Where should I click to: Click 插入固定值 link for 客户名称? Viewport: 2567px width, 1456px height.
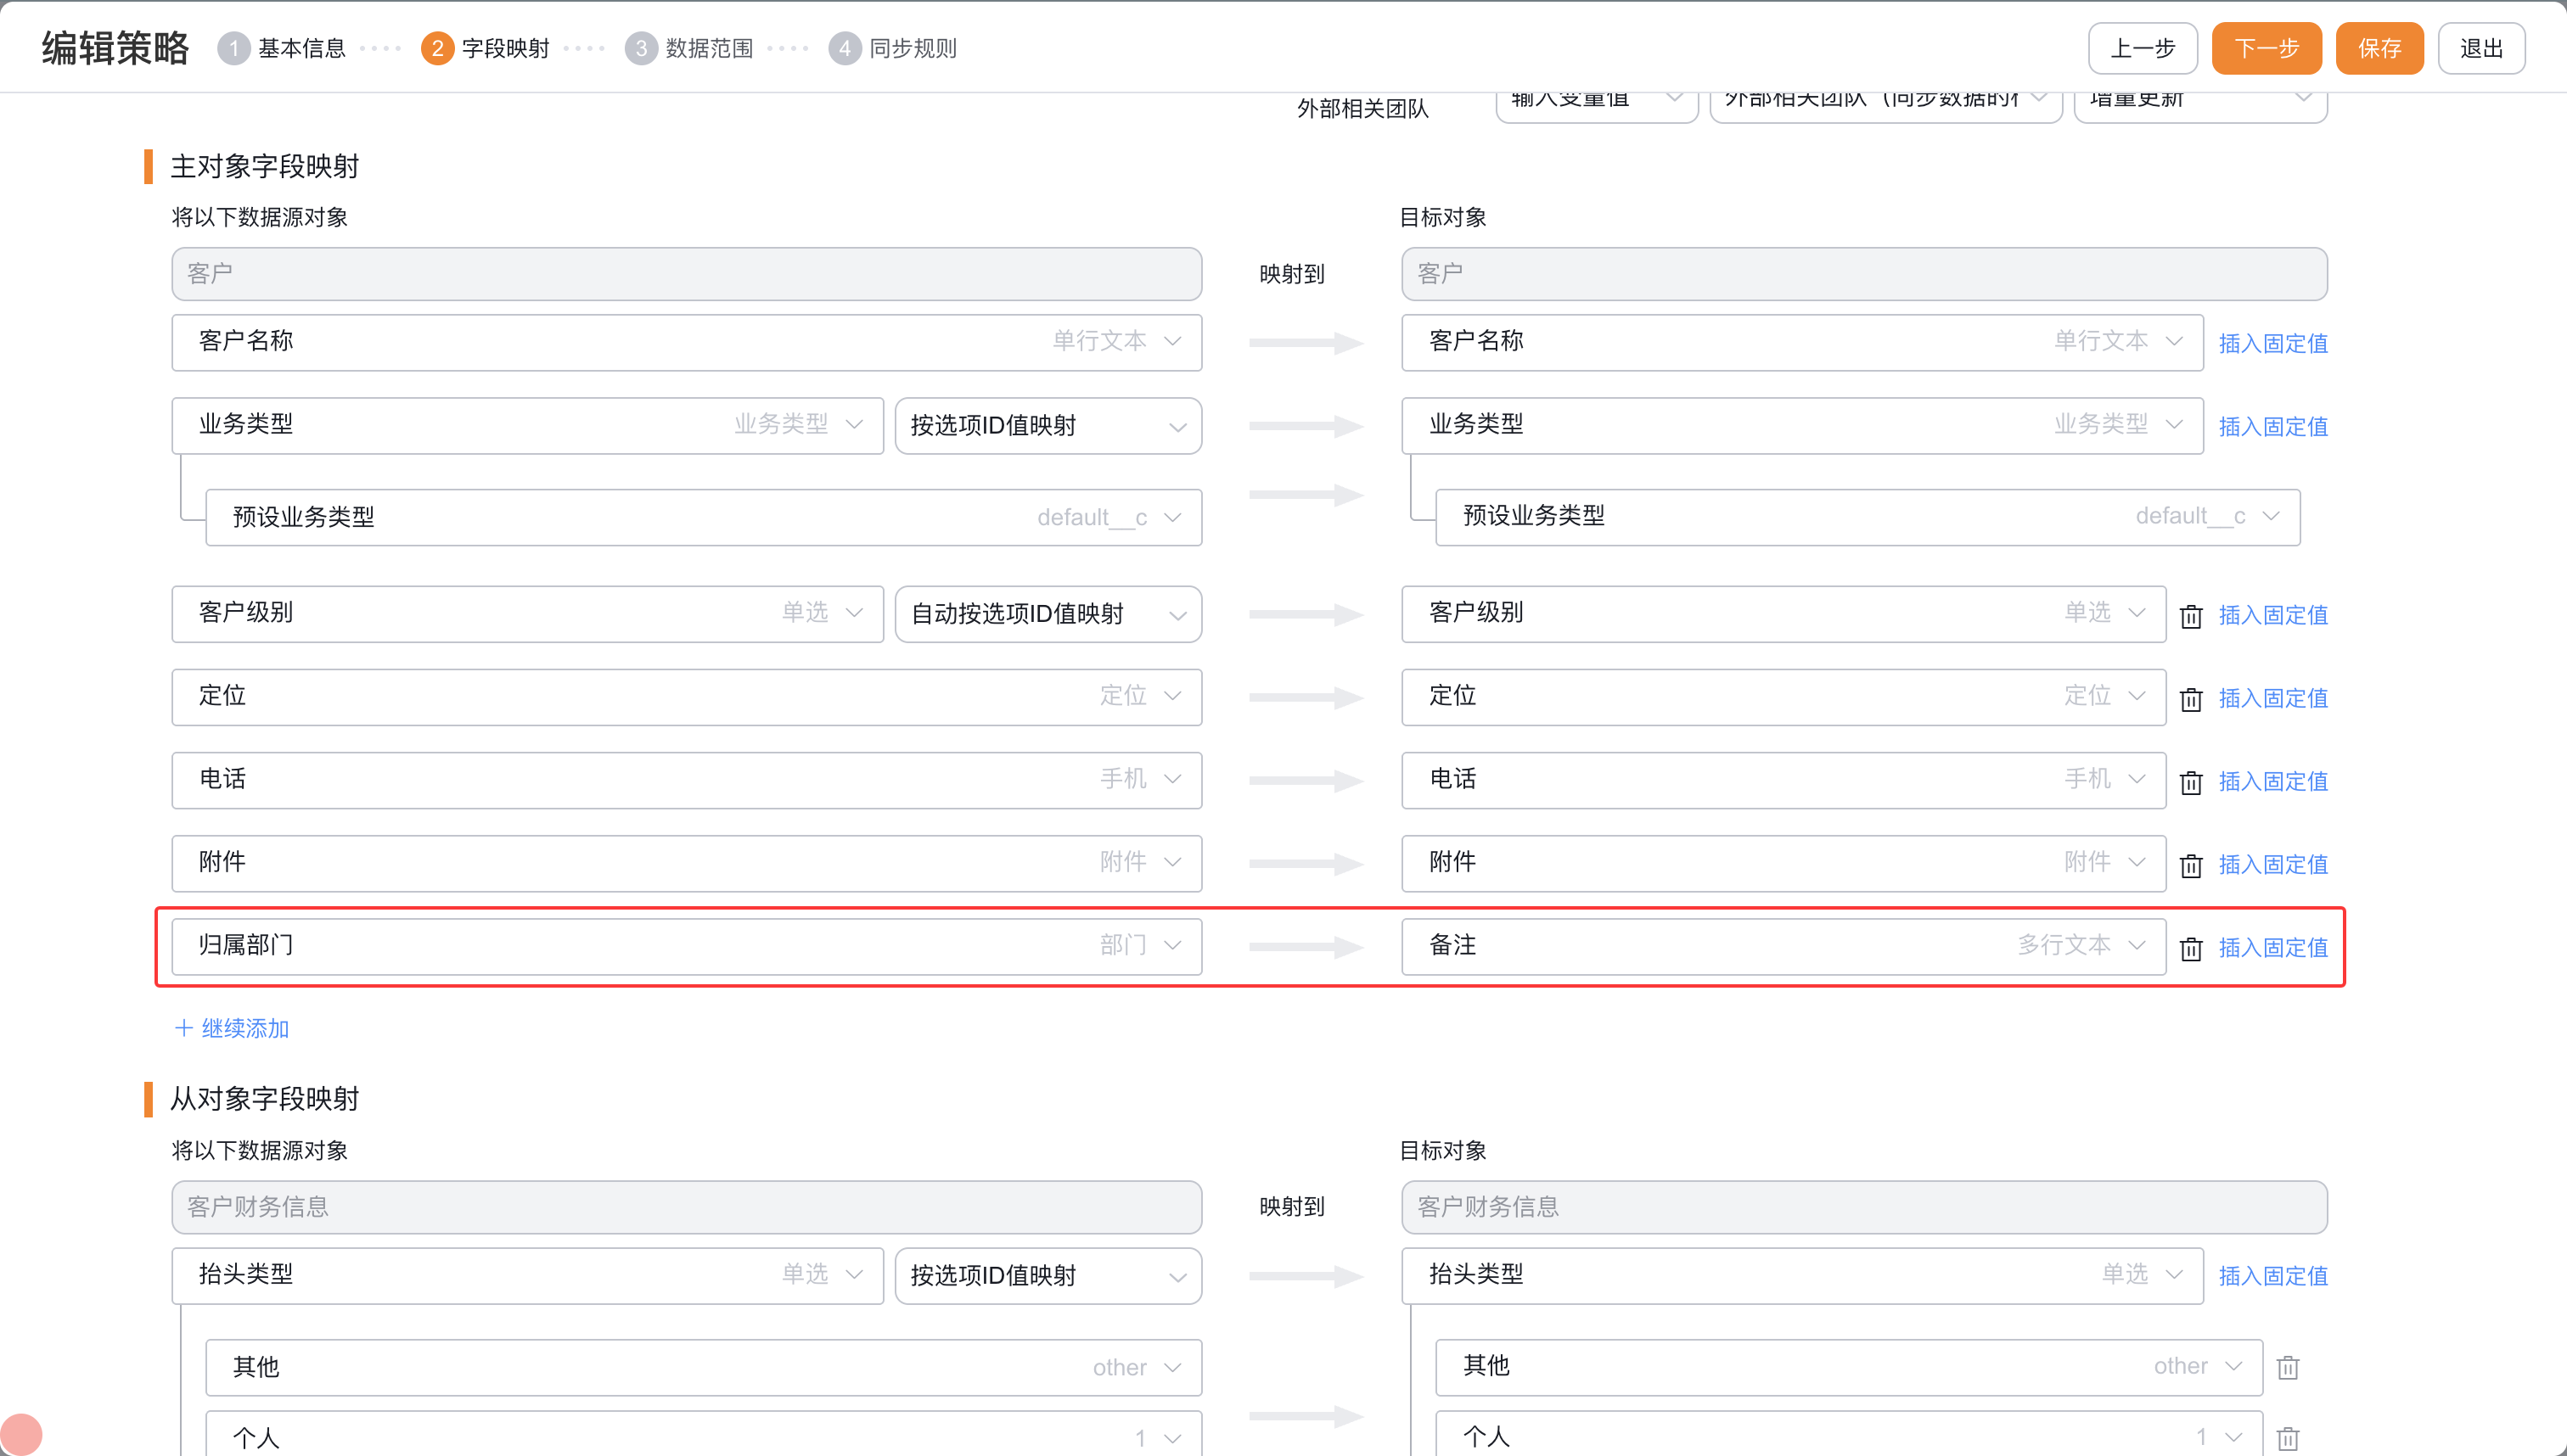coord(2273,343)
